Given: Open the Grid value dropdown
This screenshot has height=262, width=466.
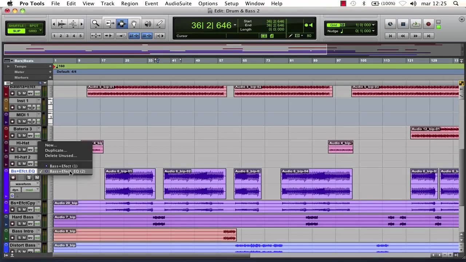Looking at the screenshot, I should pyautogui.click(x=373, y=25).
